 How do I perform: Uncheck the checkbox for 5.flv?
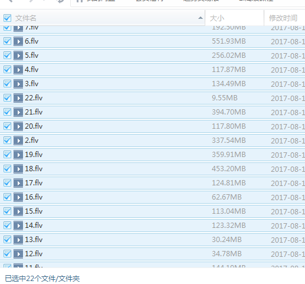tap(7, 56)
